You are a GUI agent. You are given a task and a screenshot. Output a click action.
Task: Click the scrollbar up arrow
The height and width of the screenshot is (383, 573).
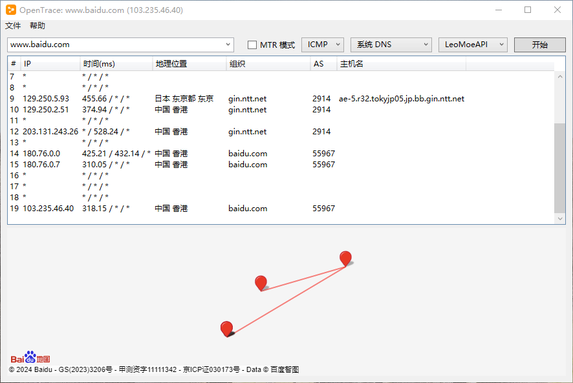tap(560, 77)
